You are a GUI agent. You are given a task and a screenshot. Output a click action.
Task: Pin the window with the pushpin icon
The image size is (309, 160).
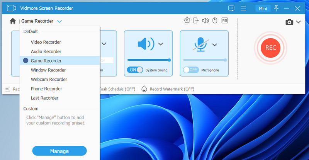[x=276, y=8]
